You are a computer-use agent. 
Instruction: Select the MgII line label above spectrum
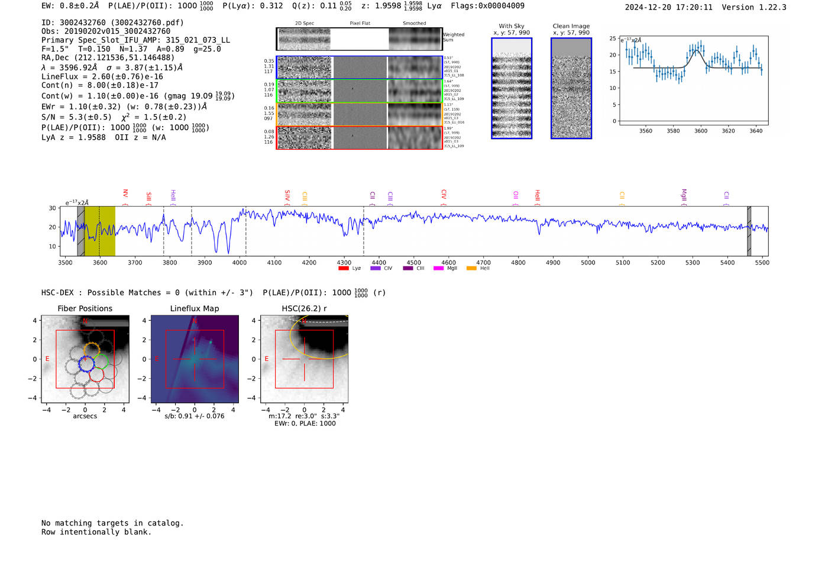tap(684, 195)
